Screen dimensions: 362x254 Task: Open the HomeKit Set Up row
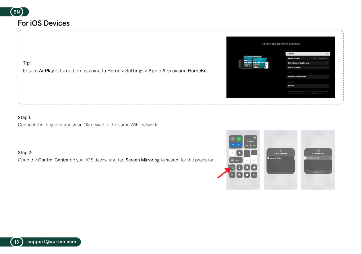[x=308, y=86]
